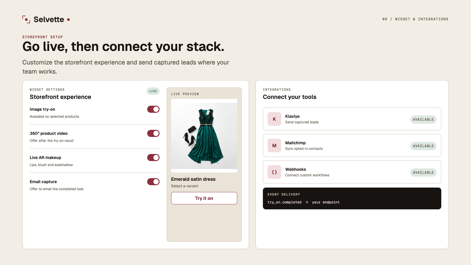This screenshot has height=265, width=471.
Task: Switch off Live AR makeup toggle
Action: click(153, 158)
